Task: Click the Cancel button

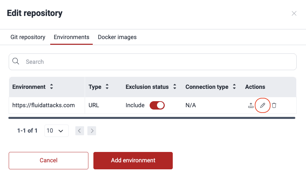Action: [x=49, y=161]
